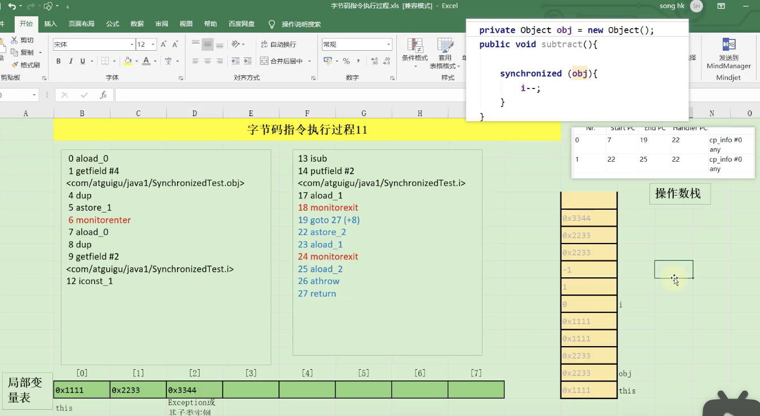This screenshot has width=760, height=416.
Task: Click the Undo icon in quick access toolbar
Action: (x=12, y=6)
